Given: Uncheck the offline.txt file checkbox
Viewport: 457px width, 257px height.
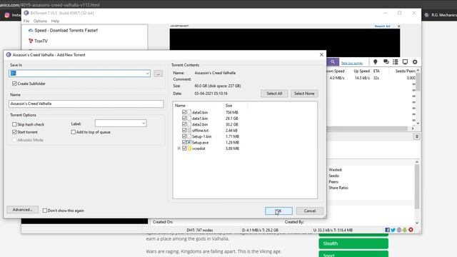Looking at the screenshot, I should [184, 130].
